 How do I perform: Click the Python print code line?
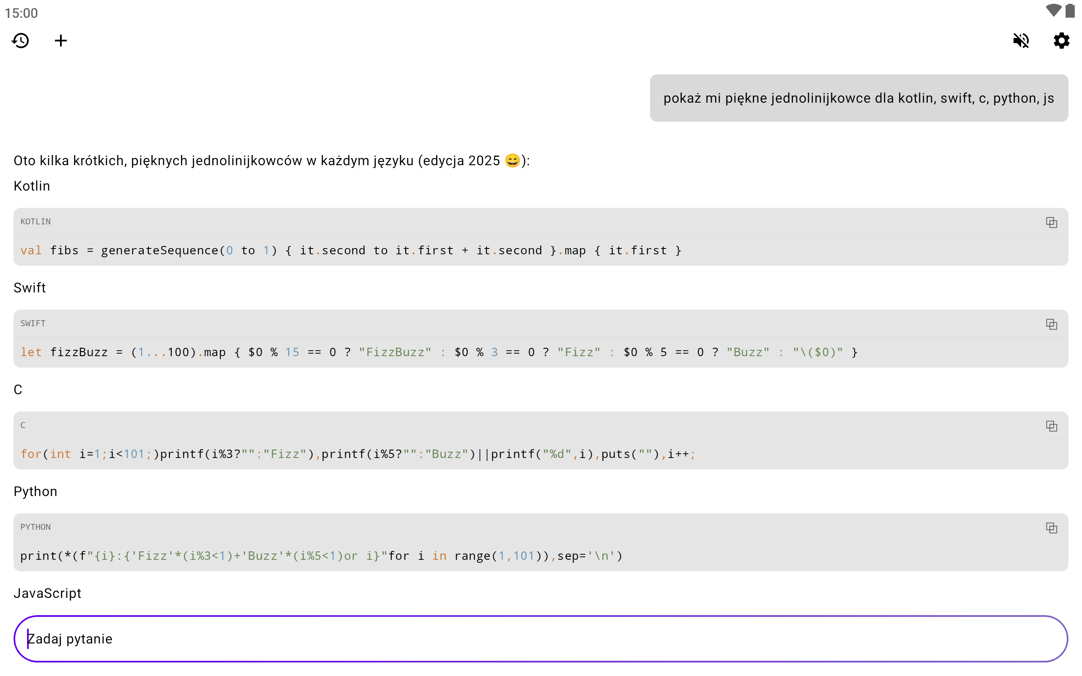[321, 556]
